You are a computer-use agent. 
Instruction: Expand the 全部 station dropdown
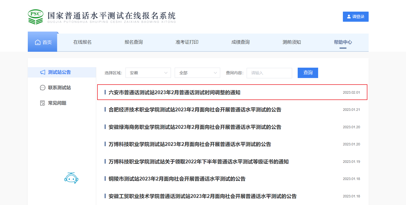click(197, 73)
